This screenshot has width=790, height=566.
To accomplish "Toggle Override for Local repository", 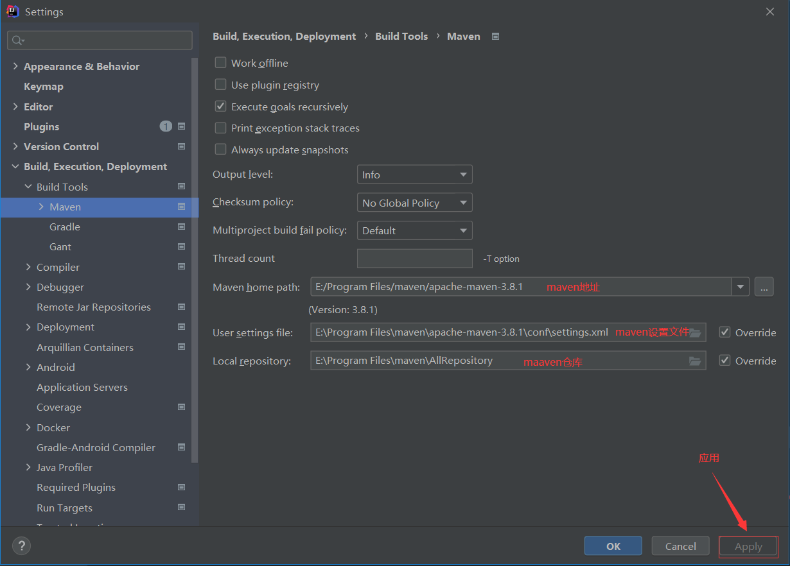I will click(725, 361).
